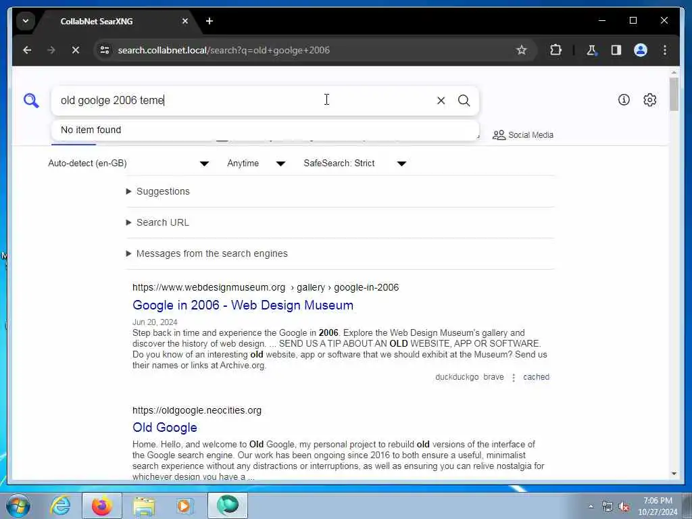692x519 pixels.
Task: Close the CollabNet SearXNG tab
Action: click(x=185, y=21)
